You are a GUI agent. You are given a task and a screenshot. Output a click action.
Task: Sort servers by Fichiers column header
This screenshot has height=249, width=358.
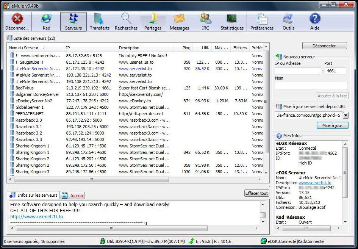(x=240, y=48)
